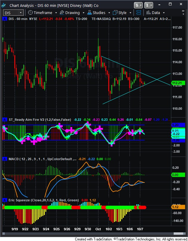Toggle the Eric Squeeze 'A' badge
Viewport: 188px width, 241px height.
(4, 200)
